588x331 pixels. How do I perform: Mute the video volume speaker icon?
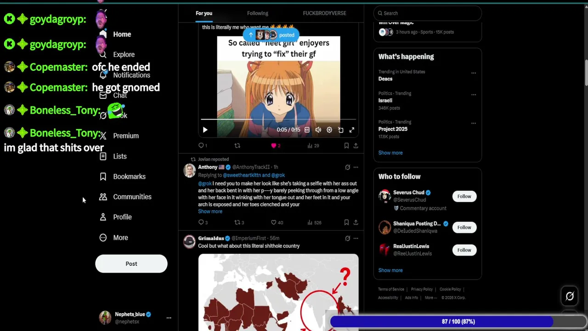click(318, 130)
